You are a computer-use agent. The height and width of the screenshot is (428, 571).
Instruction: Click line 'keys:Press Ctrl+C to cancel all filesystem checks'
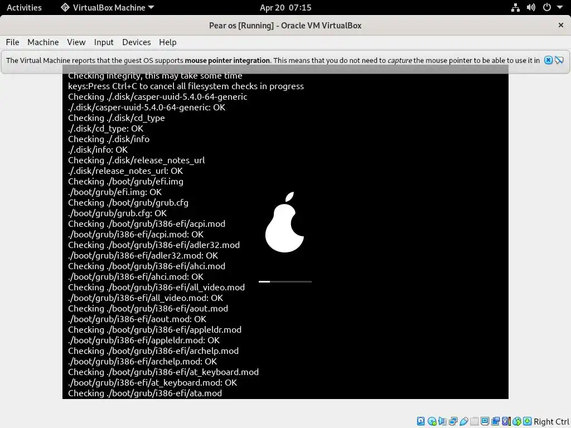186,86
